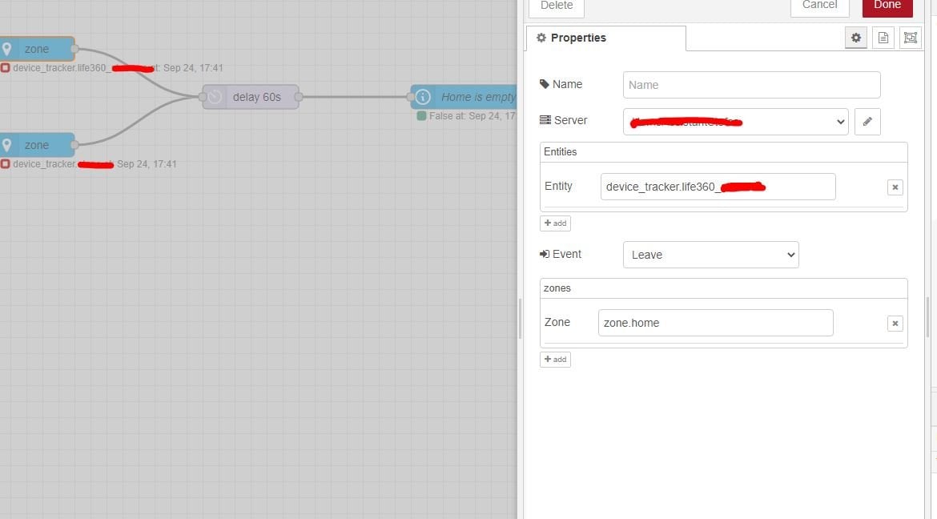Click the Delete button
The height and width of the screenshot is (519, 937).
(x=557, y=6)
